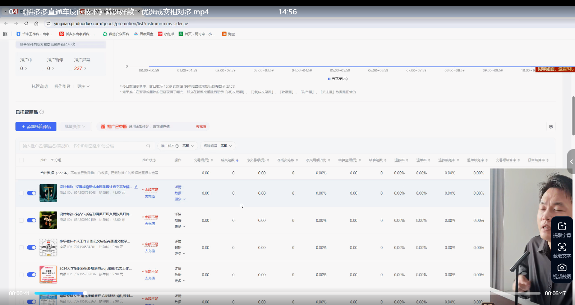
Task: Click the help icon next to 已托管商品
Action: coord(42,112)
